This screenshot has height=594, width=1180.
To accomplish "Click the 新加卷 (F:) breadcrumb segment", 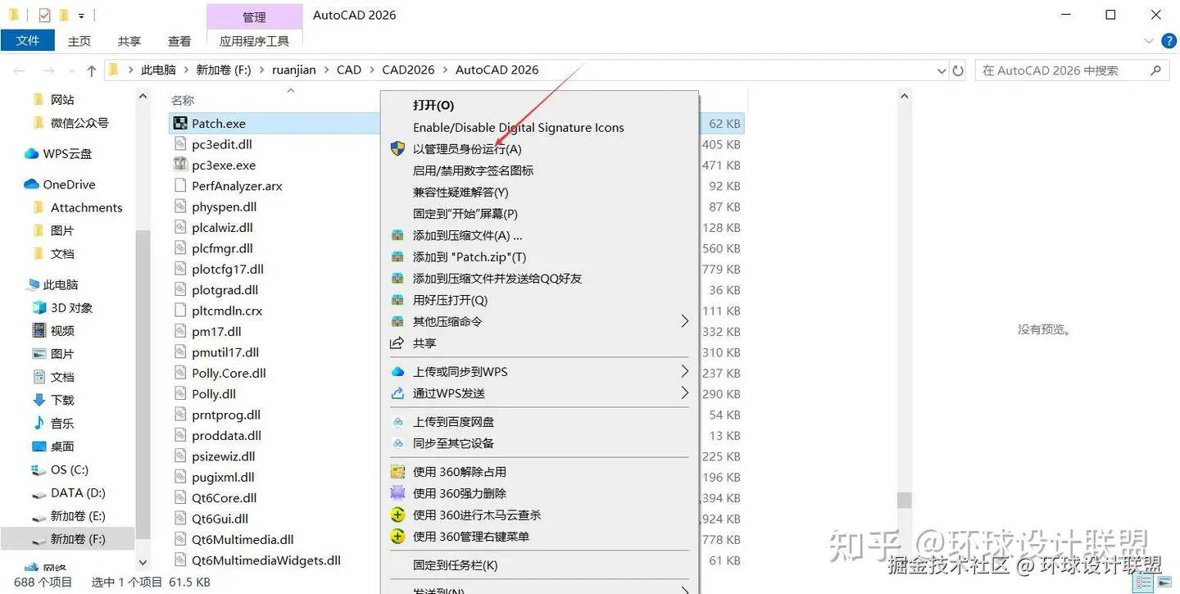I will point(223,70).
